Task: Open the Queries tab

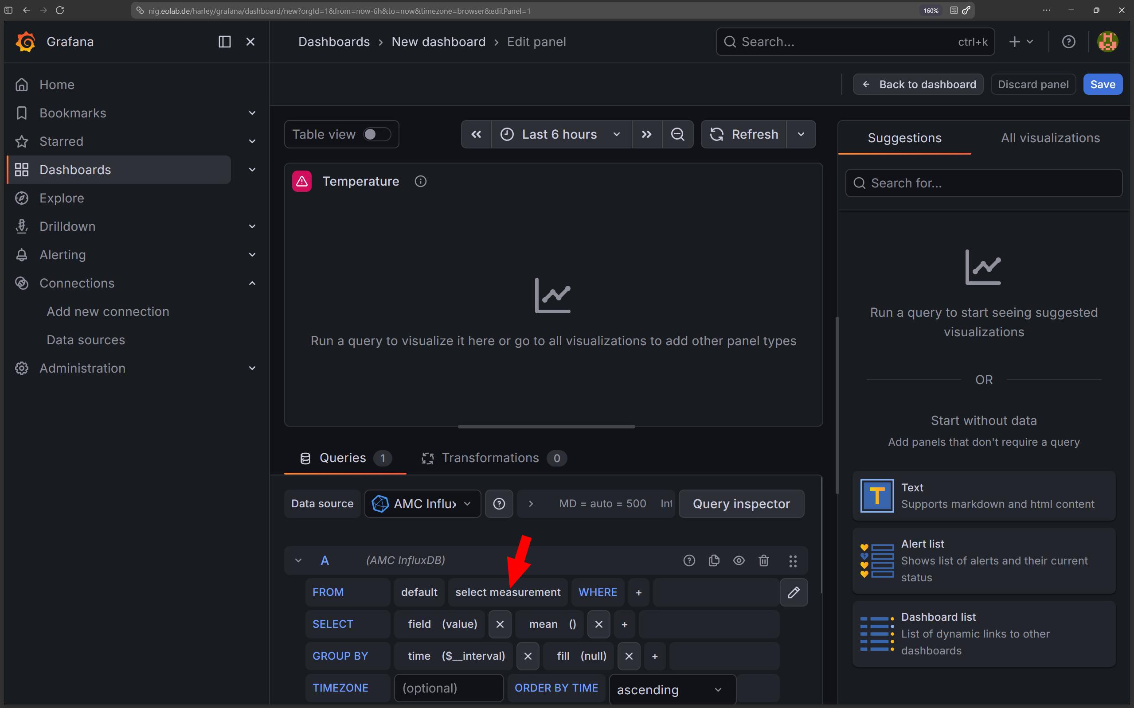Action: [345, 458]
